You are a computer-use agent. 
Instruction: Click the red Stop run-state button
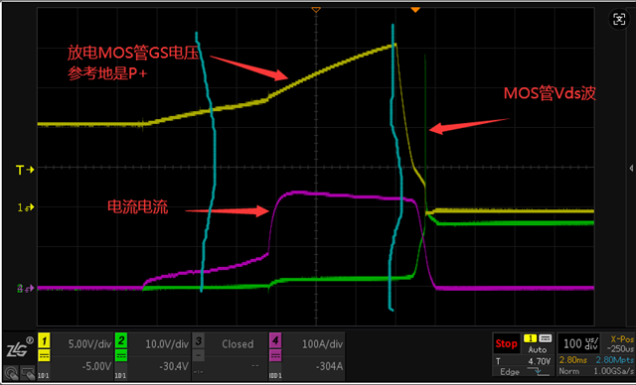(x=506, y=343)
